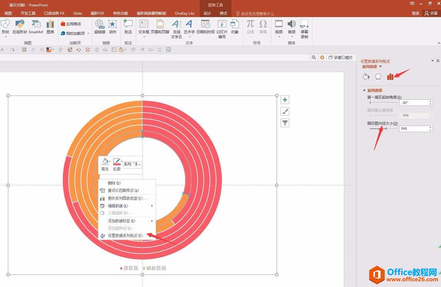The height and width of the screenshot is (287, 441).
Task: Select the Series Options bar chart icon
Action: tap(390, 77)
